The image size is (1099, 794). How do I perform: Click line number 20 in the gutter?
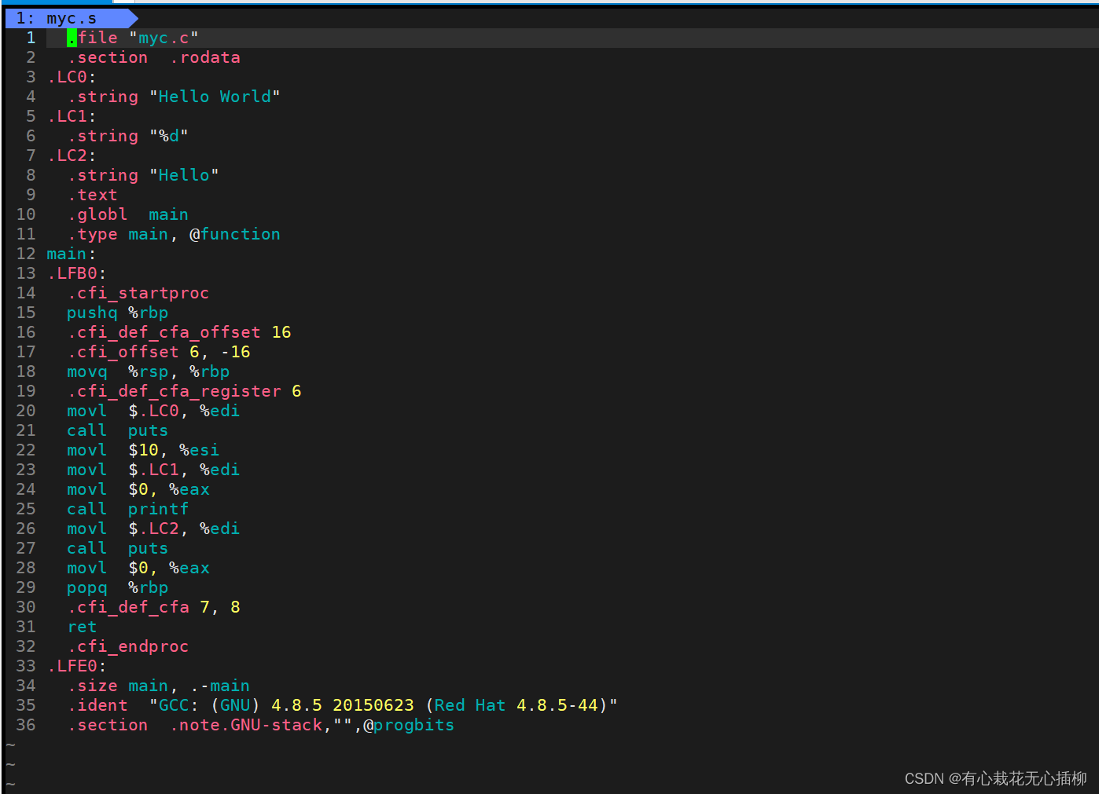click(26, 411)
